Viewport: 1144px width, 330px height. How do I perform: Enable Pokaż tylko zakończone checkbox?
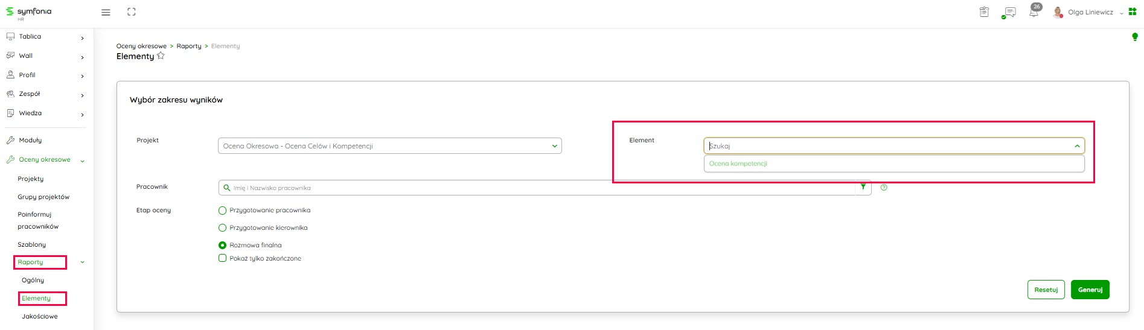[x=222, y=258]
